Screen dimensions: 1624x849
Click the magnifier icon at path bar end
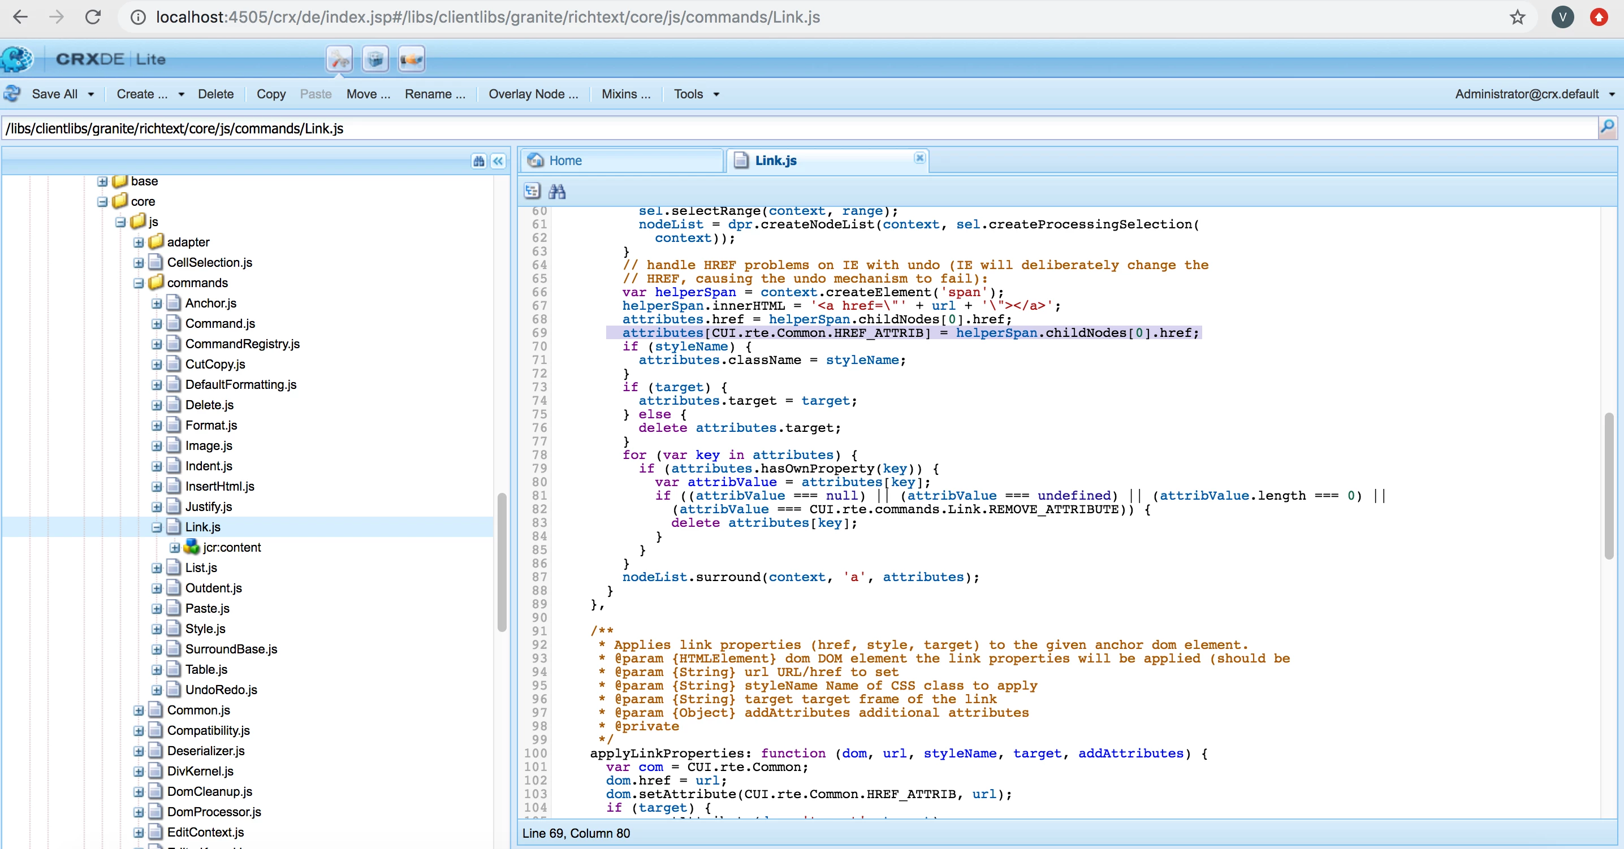click(1607, 127)
